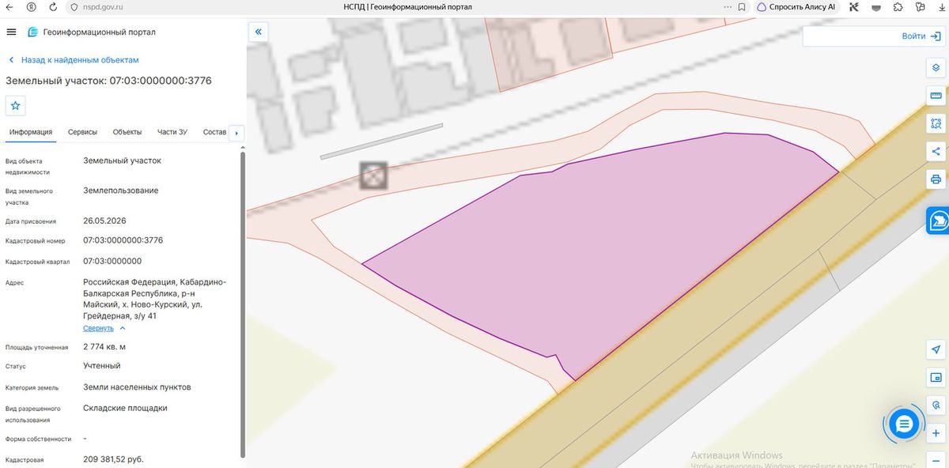Switch to the Сервисы tab

click(82, 132)
